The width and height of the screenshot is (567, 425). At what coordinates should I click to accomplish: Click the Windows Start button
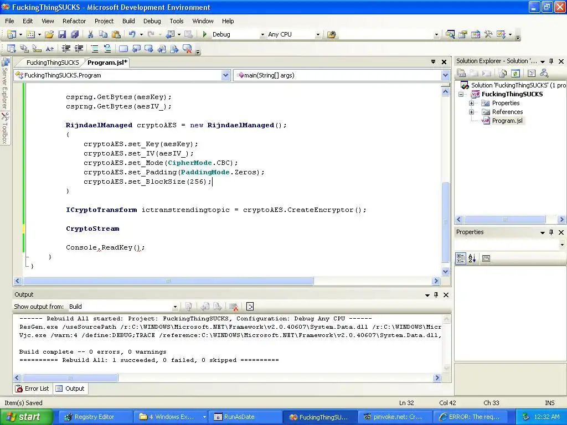point(25,417)
